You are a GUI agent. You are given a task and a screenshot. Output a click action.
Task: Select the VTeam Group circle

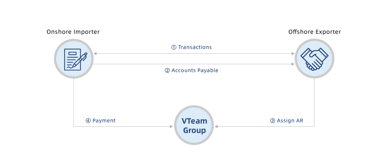pyautogui.click(x=194, y=125)
